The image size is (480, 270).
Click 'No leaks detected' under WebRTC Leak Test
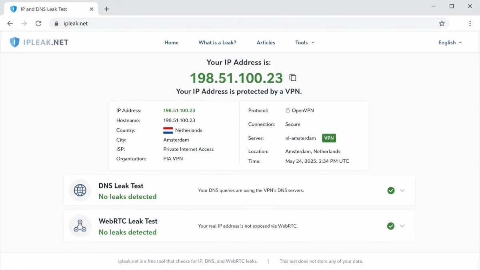128,232
